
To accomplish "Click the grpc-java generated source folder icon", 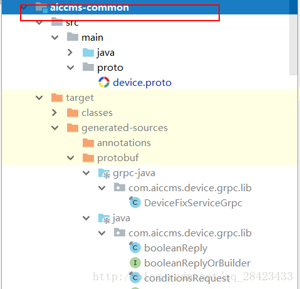I will click(x=104, y=173).
